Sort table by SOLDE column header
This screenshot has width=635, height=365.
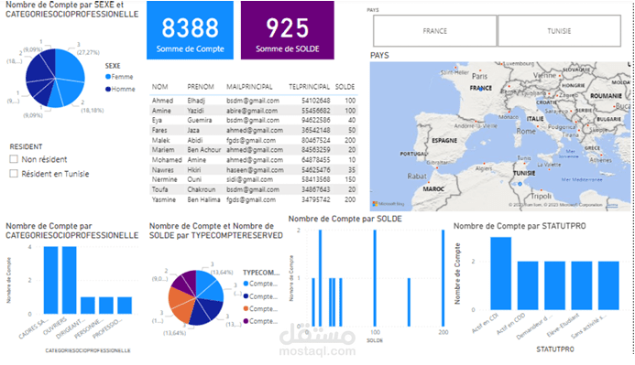[x=345, y=87]
